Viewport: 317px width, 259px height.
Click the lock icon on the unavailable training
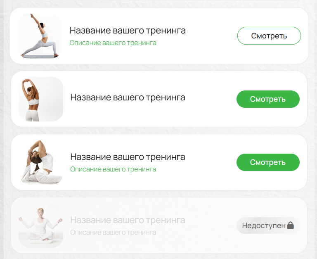[290, 225]
